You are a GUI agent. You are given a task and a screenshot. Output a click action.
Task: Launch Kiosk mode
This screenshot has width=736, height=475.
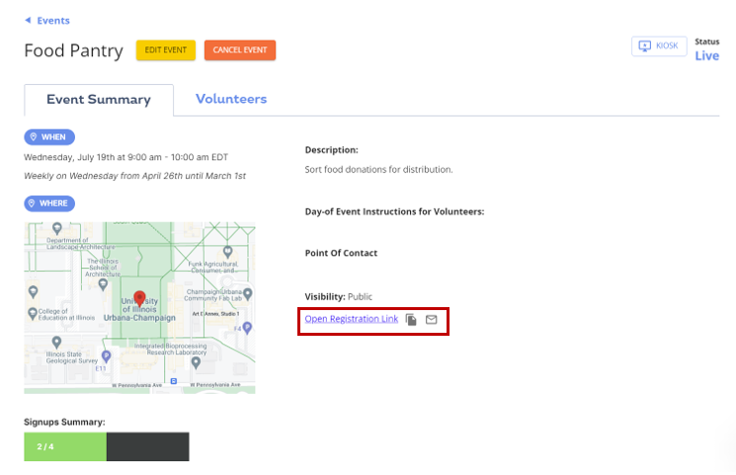pyautogui.click(x=659, y=46)
